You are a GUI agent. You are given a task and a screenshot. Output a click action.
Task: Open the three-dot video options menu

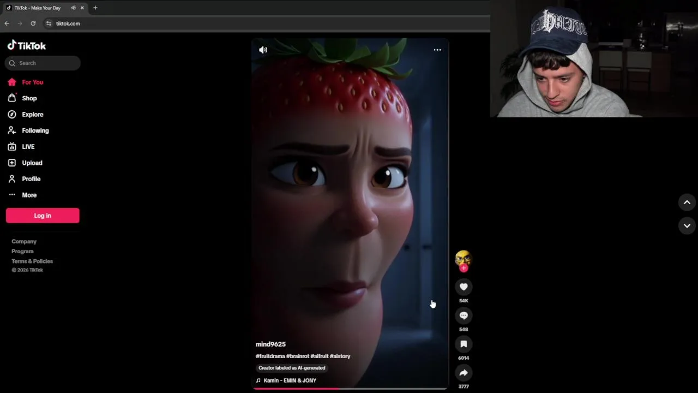point(437,50)
